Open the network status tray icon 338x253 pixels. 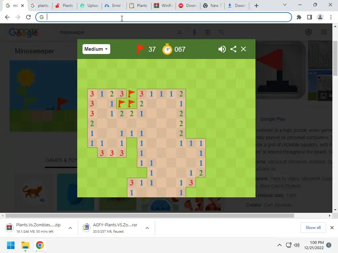(x=288, y=245)
